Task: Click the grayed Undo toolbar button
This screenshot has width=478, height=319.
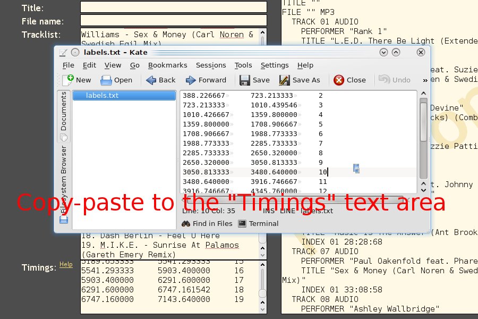Action: tap(395, 80)
